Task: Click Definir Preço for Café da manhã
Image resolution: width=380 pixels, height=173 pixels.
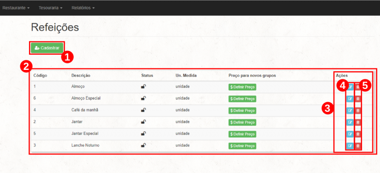Action: 242,110
